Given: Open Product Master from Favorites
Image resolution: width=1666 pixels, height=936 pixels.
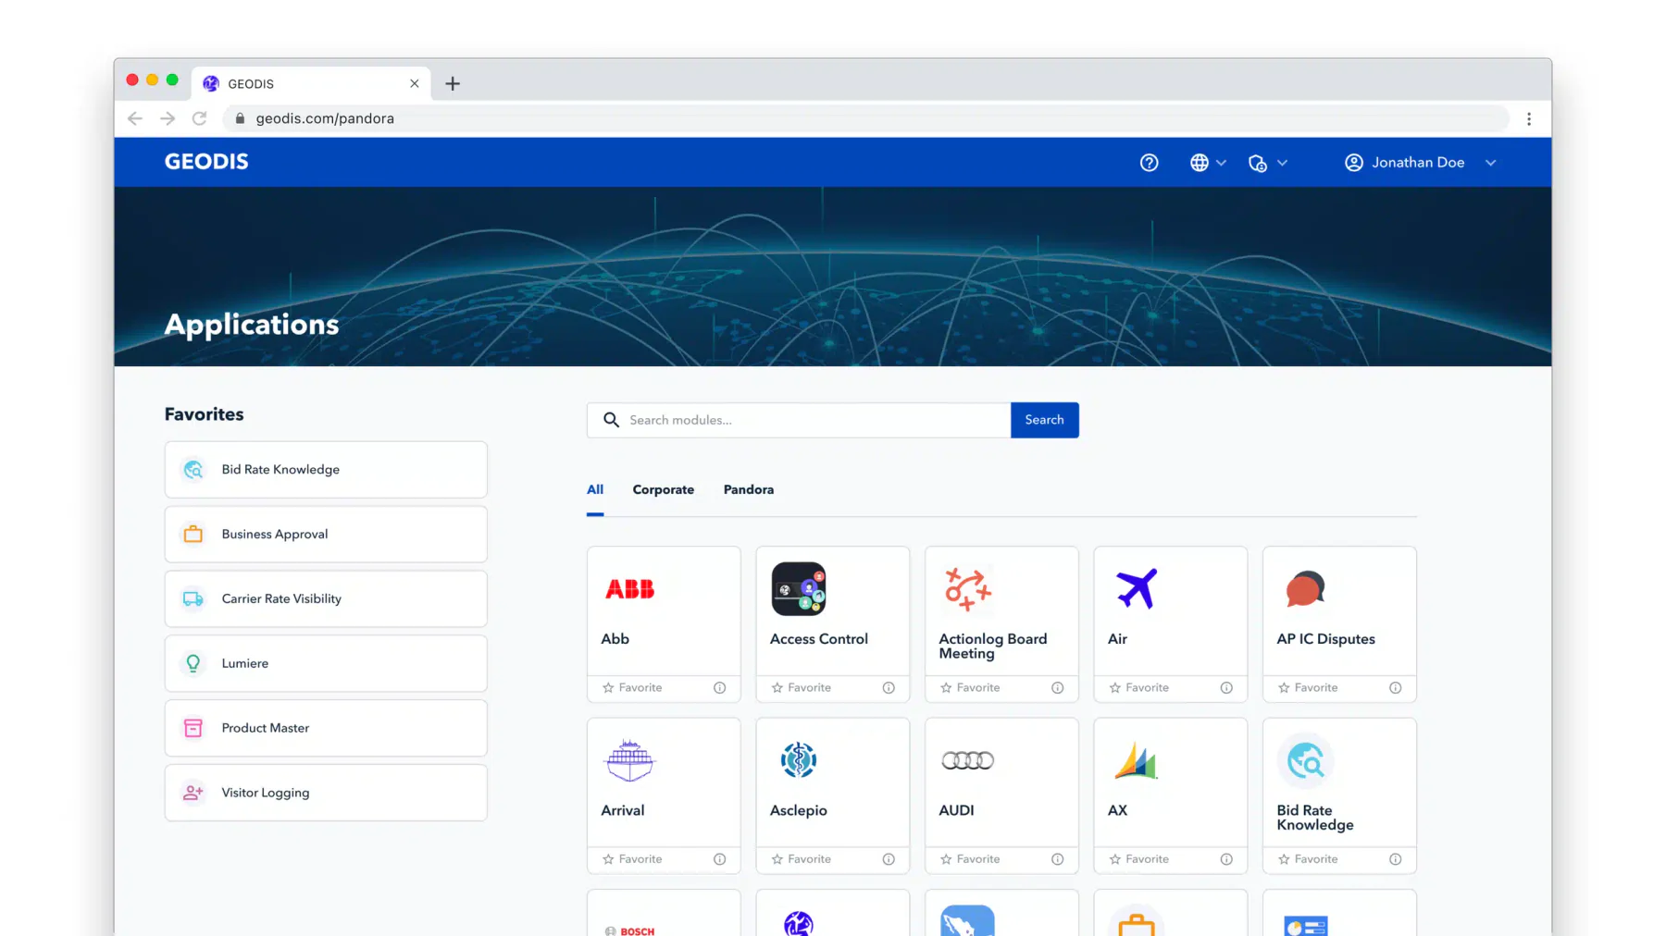Looking at the screenshot, I should point(326,728).
